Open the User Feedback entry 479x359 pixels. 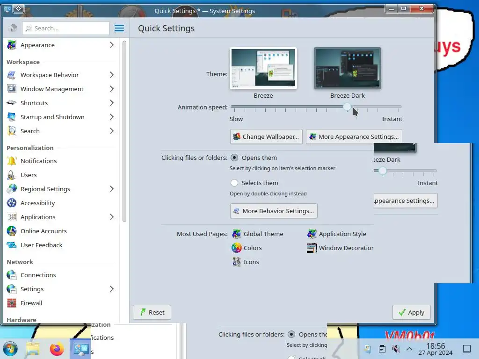61,245
